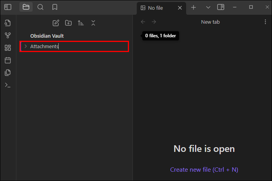Viewport: 272px width, 181px height.
Task: Minimize the Obsidian window
Action: [x=235, y=7]
